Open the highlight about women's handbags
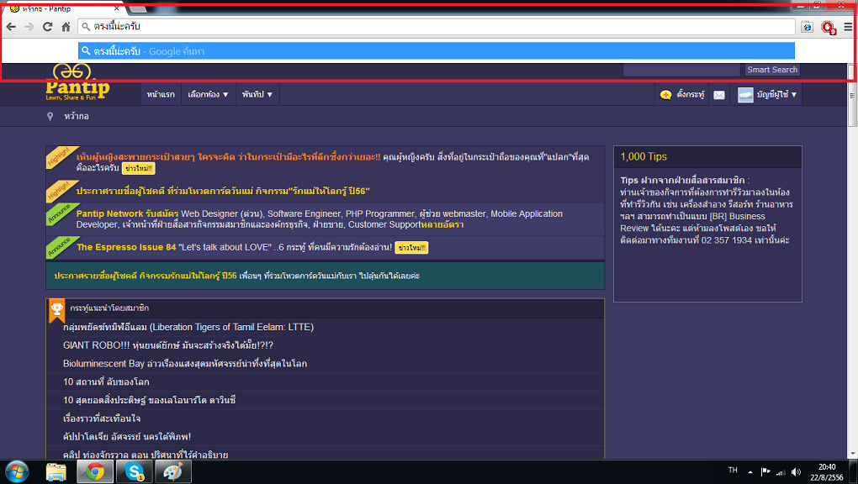Viewport: 858px width, 484px height. click(x=229, y=157)
